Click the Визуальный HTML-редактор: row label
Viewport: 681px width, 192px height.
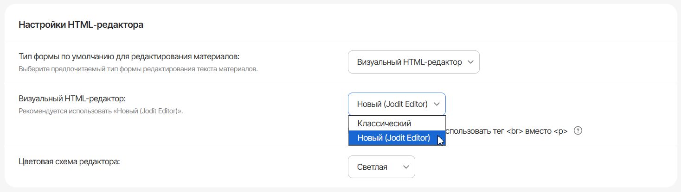point(72,99)
